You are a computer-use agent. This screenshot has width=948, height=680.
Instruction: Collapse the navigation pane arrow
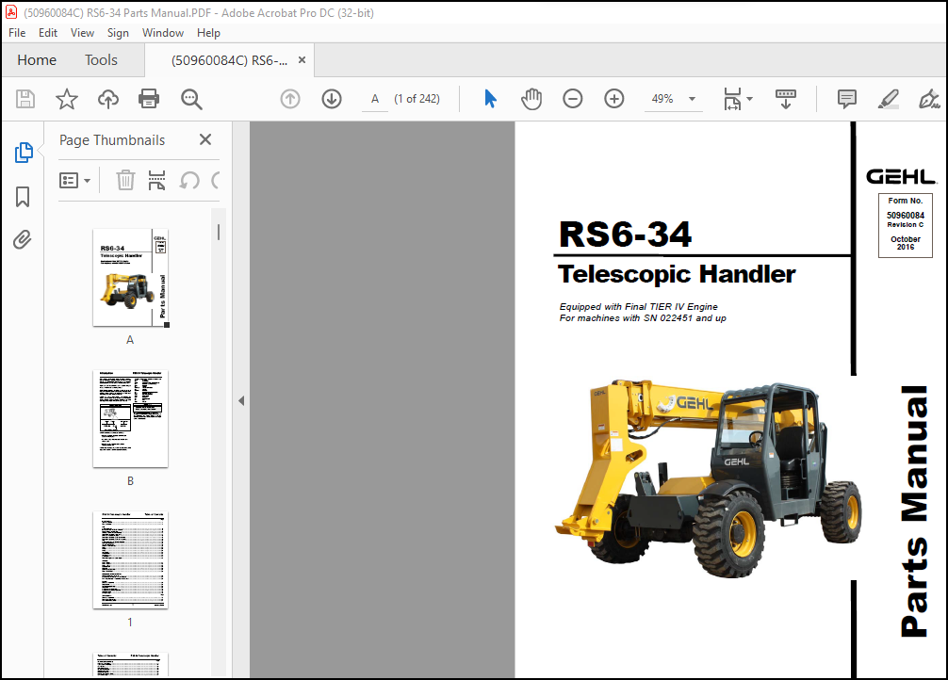(241, 400)
